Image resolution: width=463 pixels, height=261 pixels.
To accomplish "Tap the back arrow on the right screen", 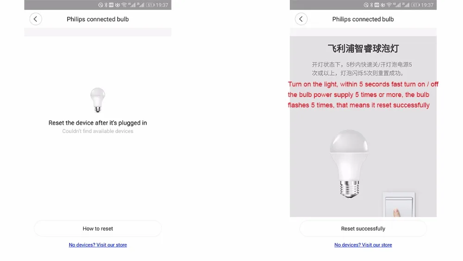I will tap(301, 19).
